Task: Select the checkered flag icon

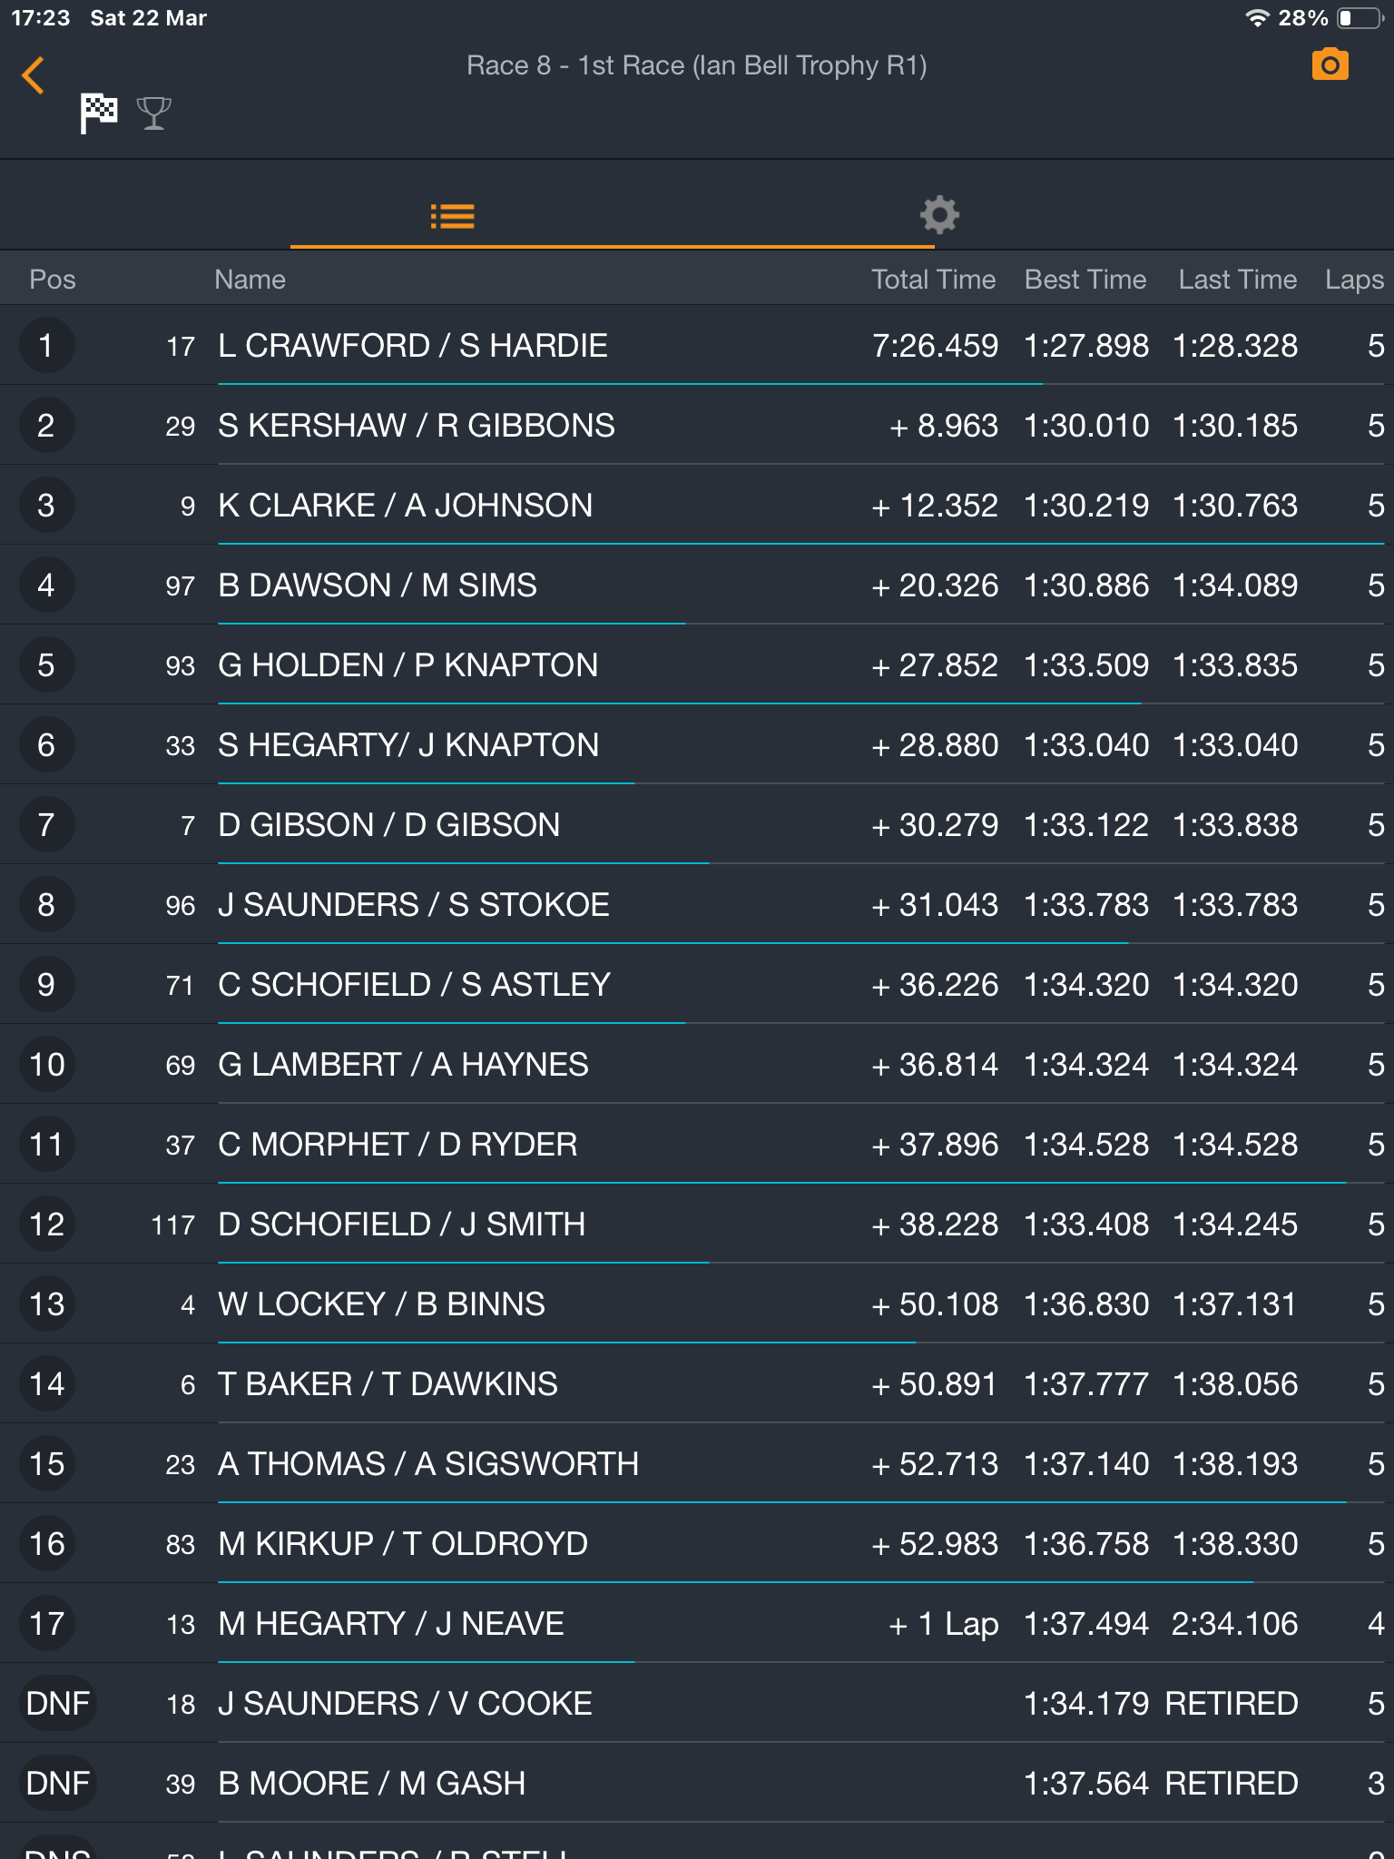Action: 99,113
